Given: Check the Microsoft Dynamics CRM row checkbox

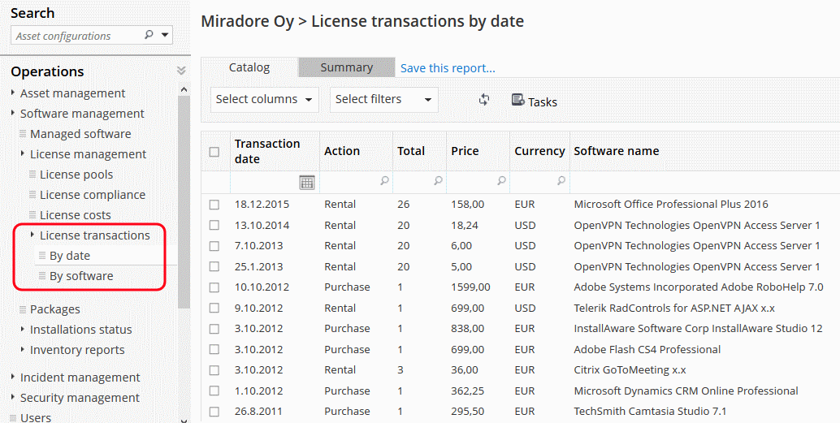Looking at the screenshot, I should coord(214,391).
